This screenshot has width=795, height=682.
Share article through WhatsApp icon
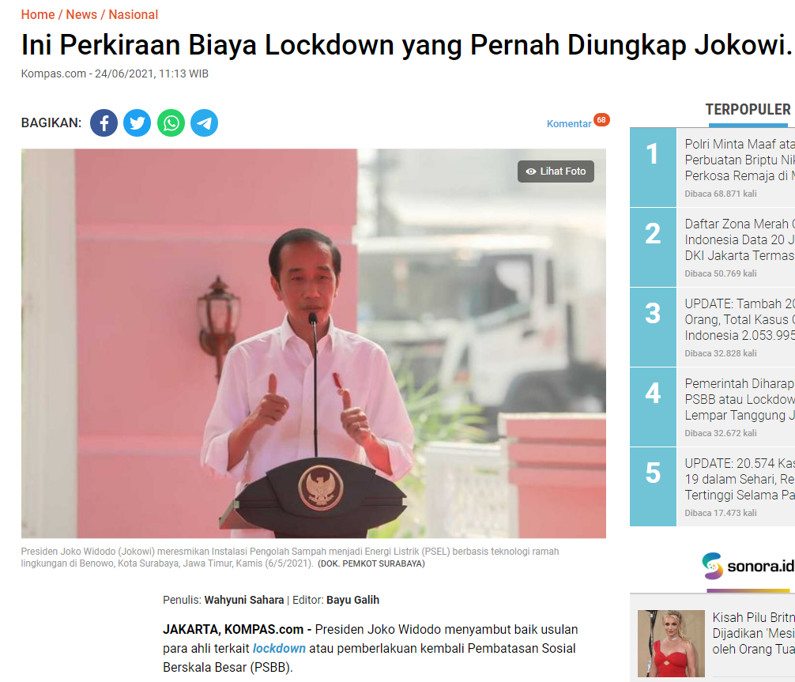click(x=171, y=122)
